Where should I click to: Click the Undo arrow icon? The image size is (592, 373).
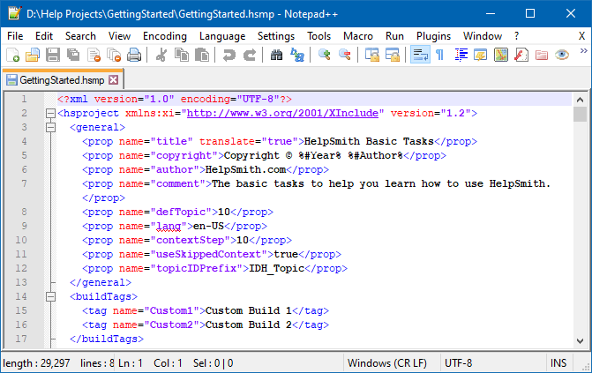tap(229, 55)
